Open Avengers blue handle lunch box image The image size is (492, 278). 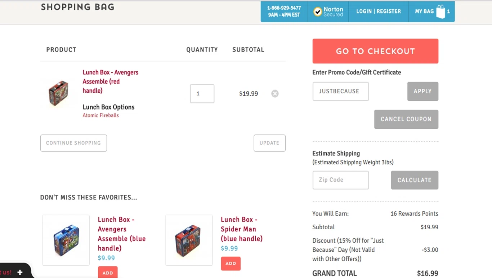(x=66, y=240)
